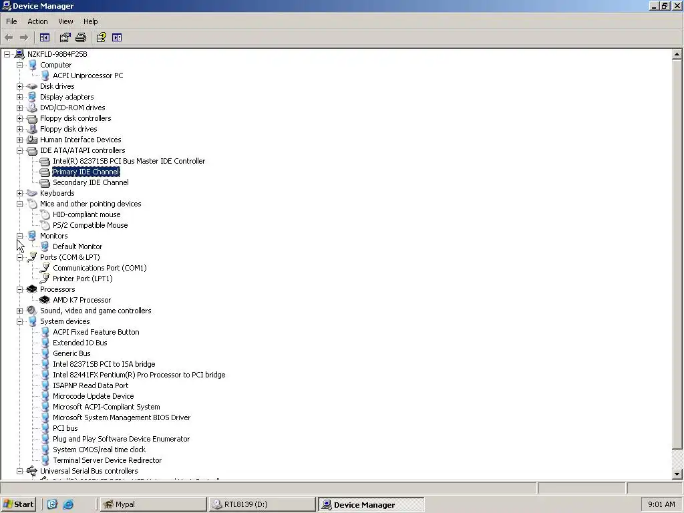Click the taskbar clock showing 9:01 AM
The image size is (684, 513).
tap(661, 504)
